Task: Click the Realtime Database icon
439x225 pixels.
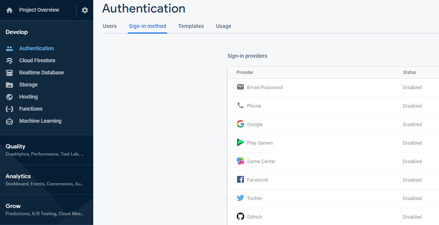Action: (9, 72)
